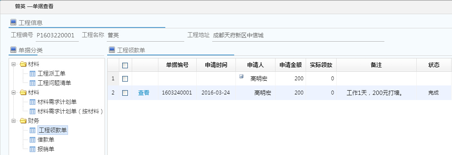
Task: Click the 报销单 document icon
Action: (33, 149)
